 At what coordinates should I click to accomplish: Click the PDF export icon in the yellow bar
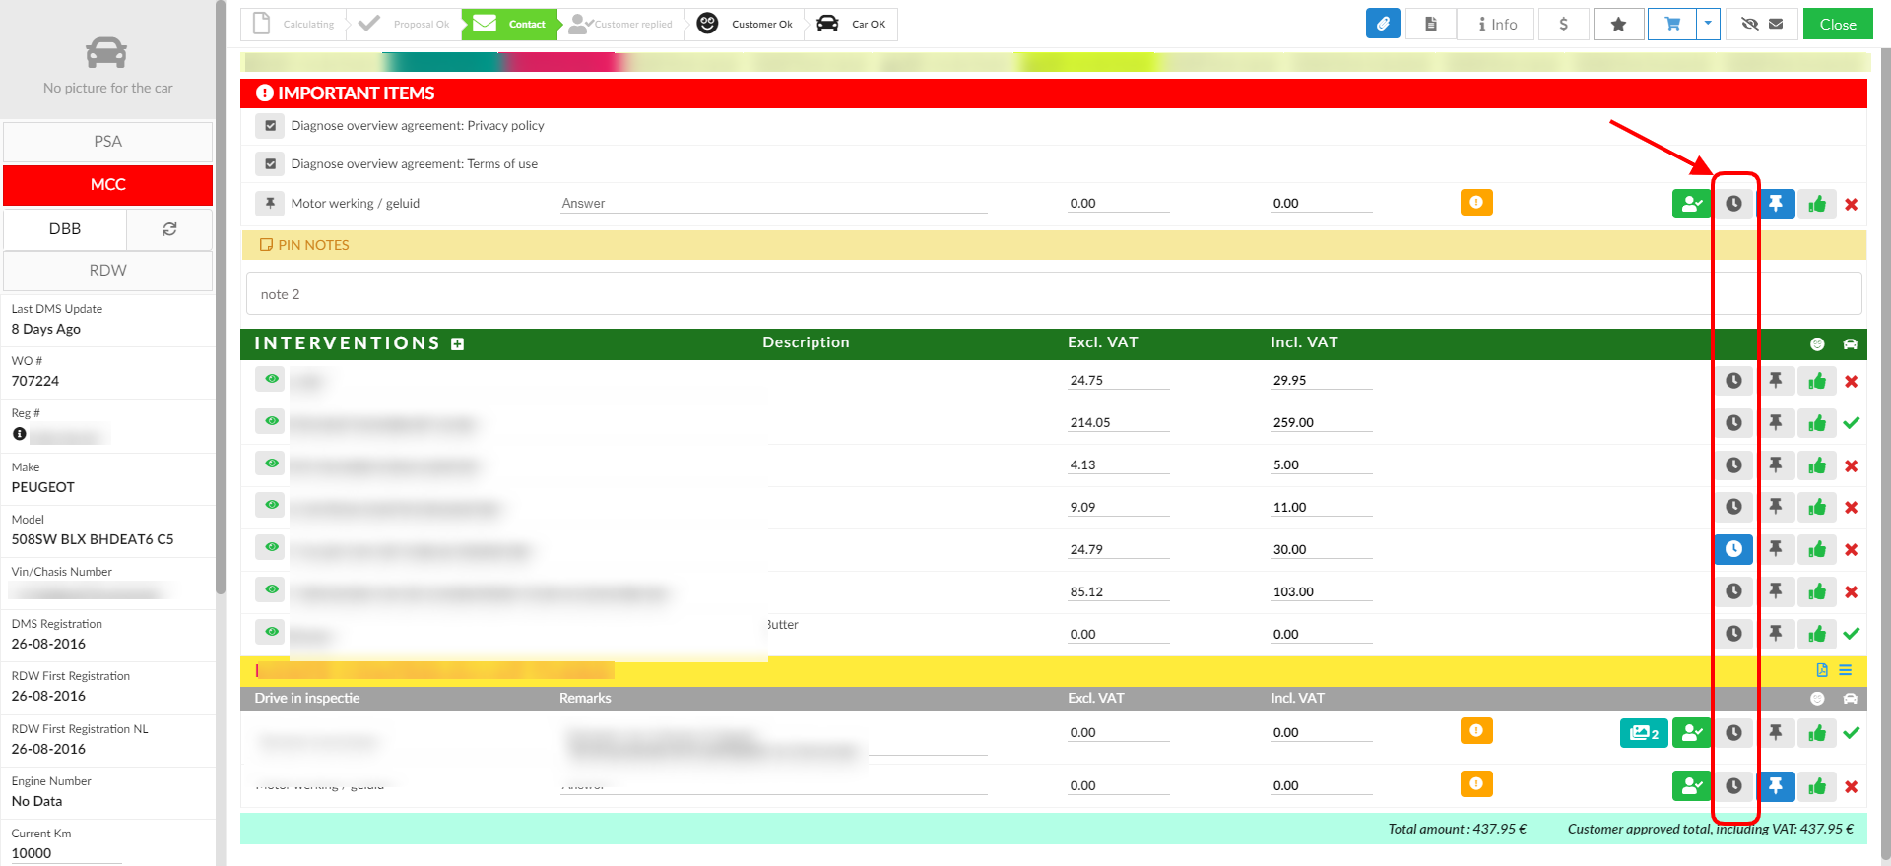point(1822,670)
